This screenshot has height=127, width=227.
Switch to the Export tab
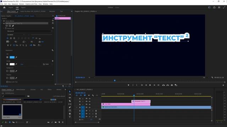(23, 7)
